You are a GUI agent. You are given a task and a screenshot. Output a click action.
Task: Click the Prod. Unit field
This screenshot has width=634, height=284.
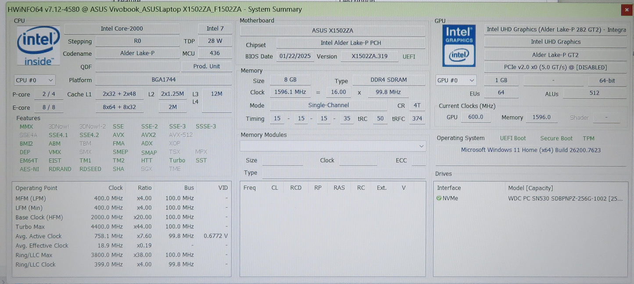click(207, 67)
